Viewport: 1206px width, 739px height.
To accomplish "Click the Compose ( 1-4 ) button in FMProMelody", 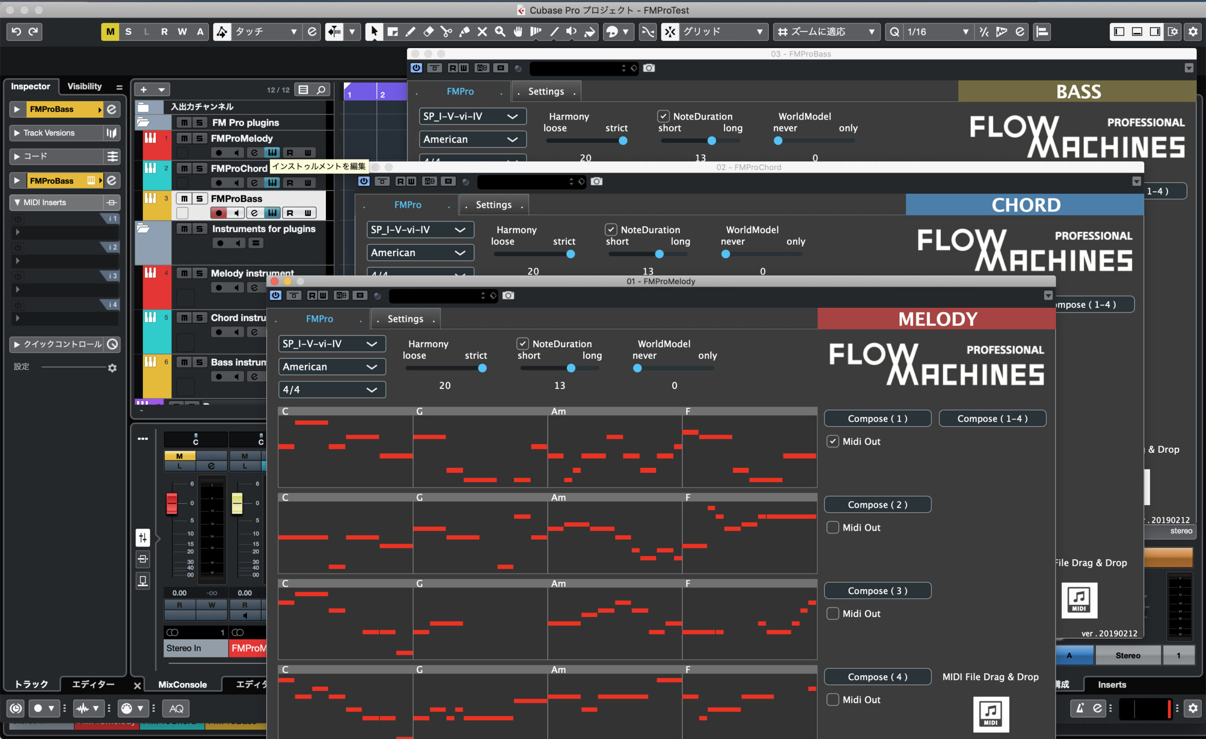I will pos(993,418).
